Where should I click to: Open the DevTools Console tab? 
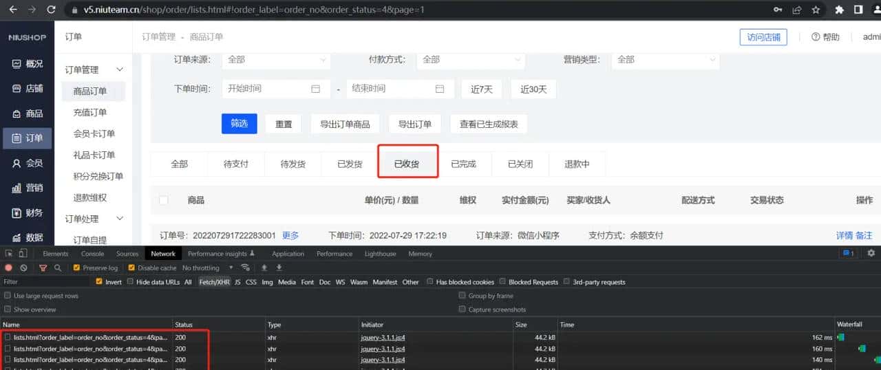point(93,254)
